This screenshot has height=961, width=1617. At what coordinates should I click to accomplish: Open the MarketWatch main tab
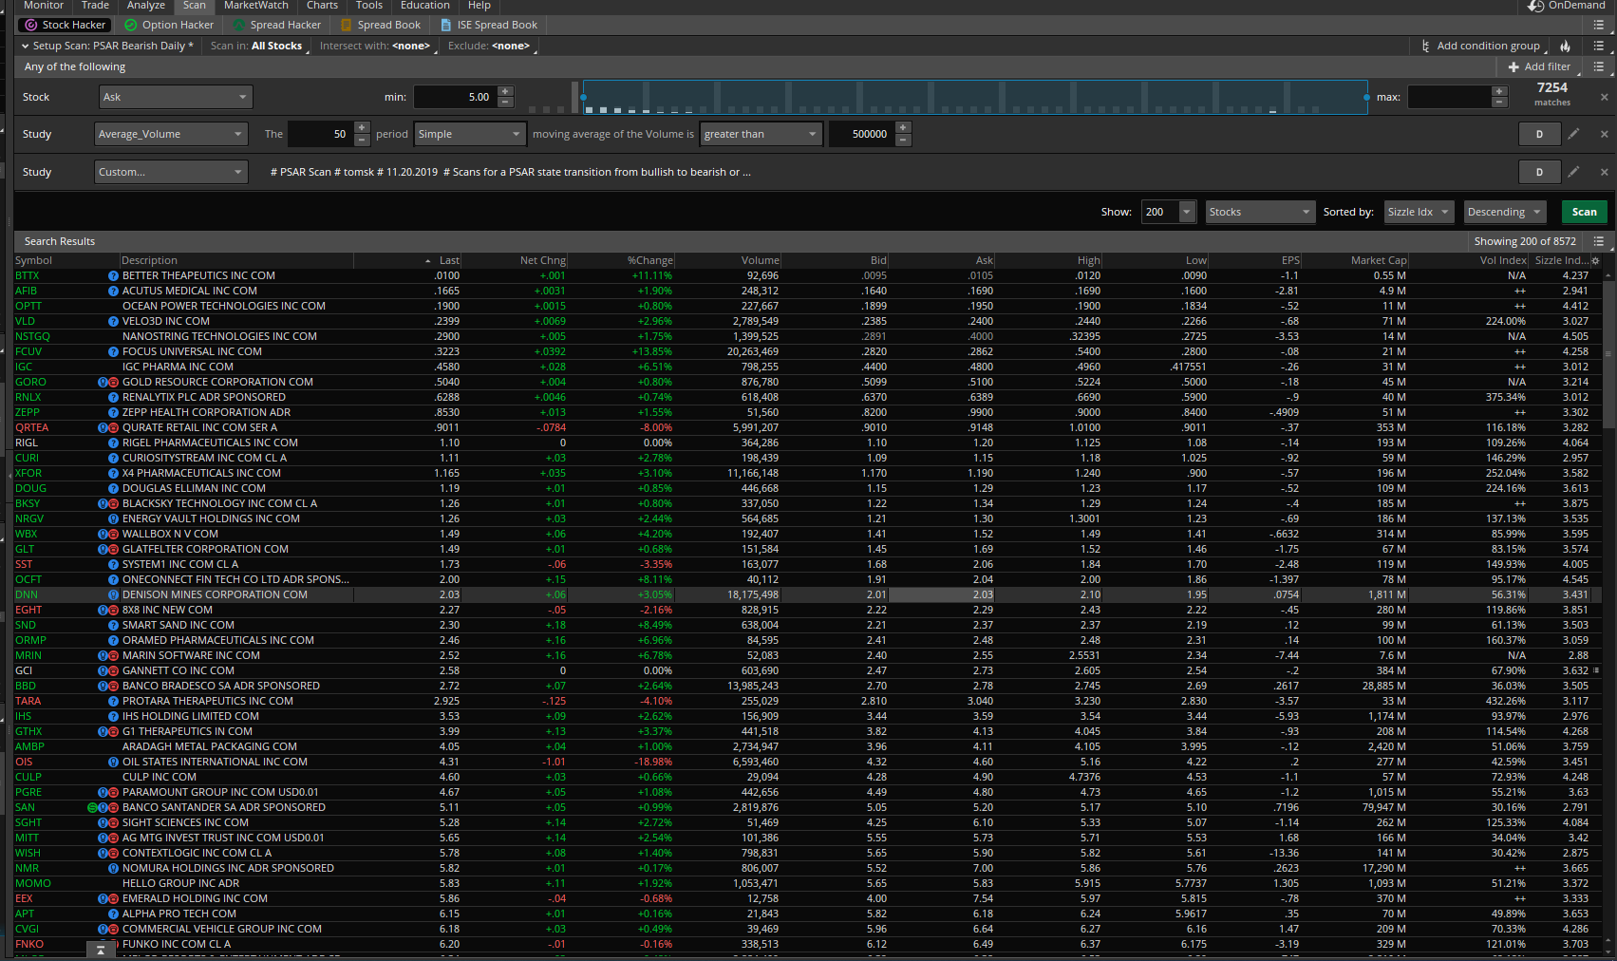coord(256,6)
